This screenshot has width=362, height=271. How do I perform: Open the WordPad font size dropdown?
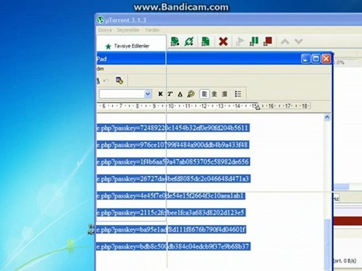click(148, 94)
